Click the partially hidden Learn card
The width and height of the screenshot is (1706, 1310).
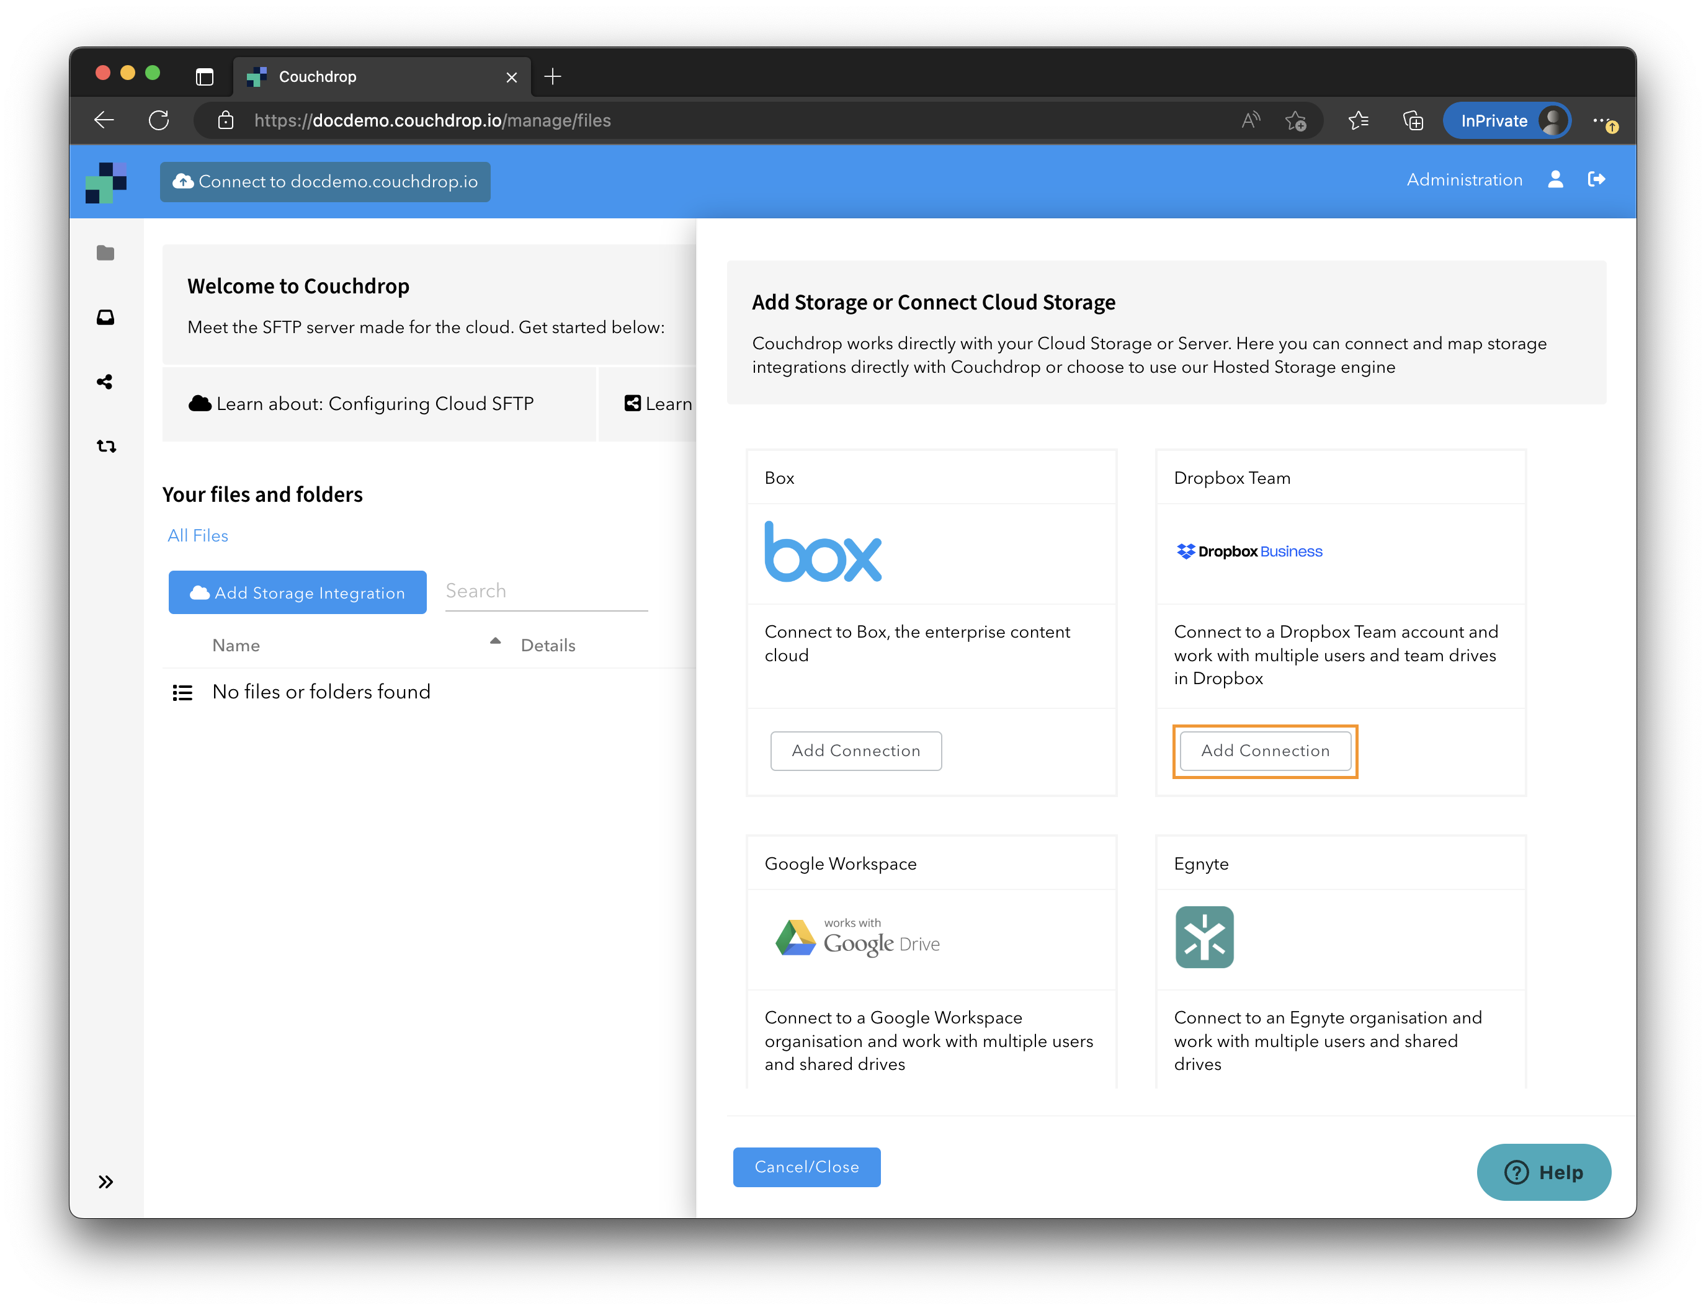point(647,404)
